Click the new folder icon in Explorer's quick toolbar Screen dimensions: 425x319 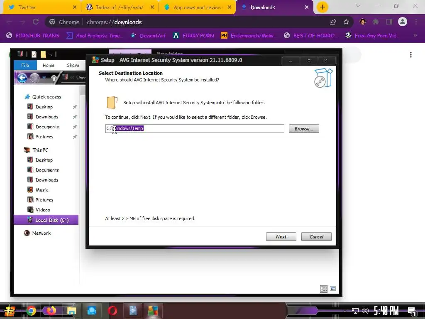(43, 54)
